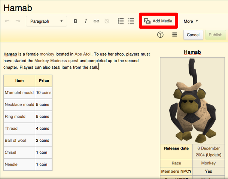Viewport: 228px width, 179px height.
Task: Click the Yes value for Members NPC
Action: click(209, 171)
